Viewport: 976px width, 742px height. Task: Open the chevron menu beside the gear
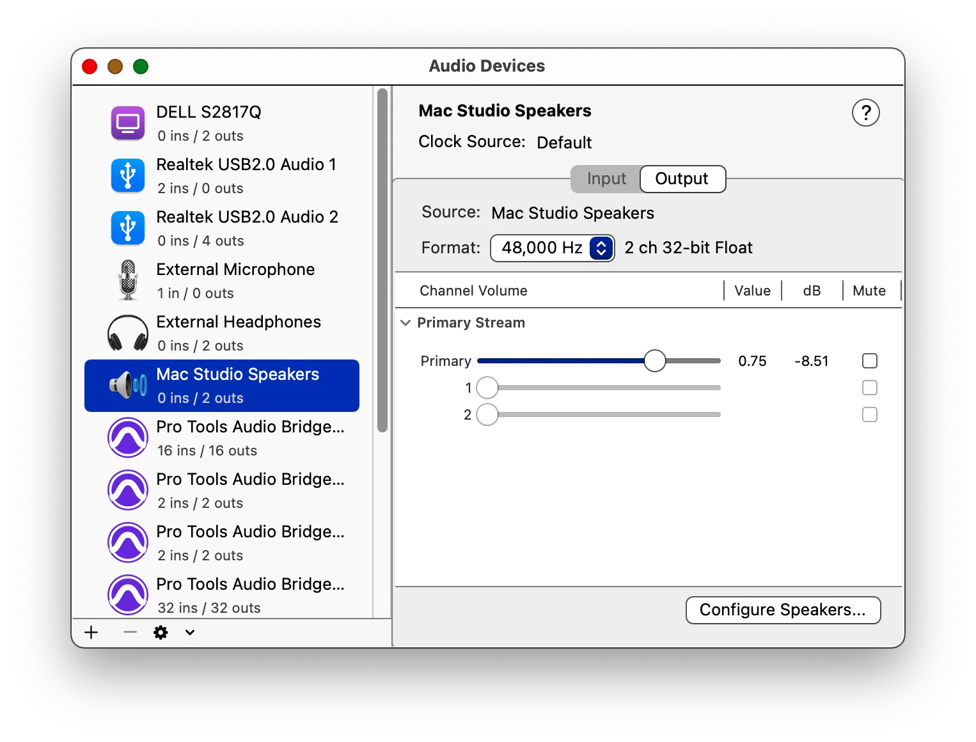(x=189, y=632)
